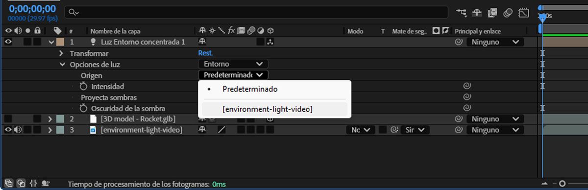Toggle the shy layers hide icon

click(x=477, y=13)
